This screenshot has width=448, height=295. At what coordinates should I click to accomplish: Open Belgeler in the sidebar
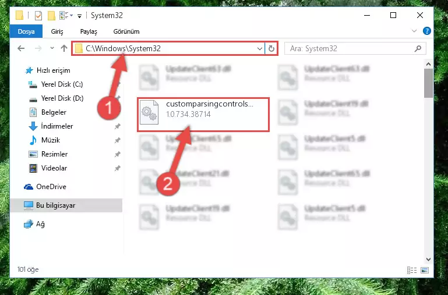coord(54,112)
